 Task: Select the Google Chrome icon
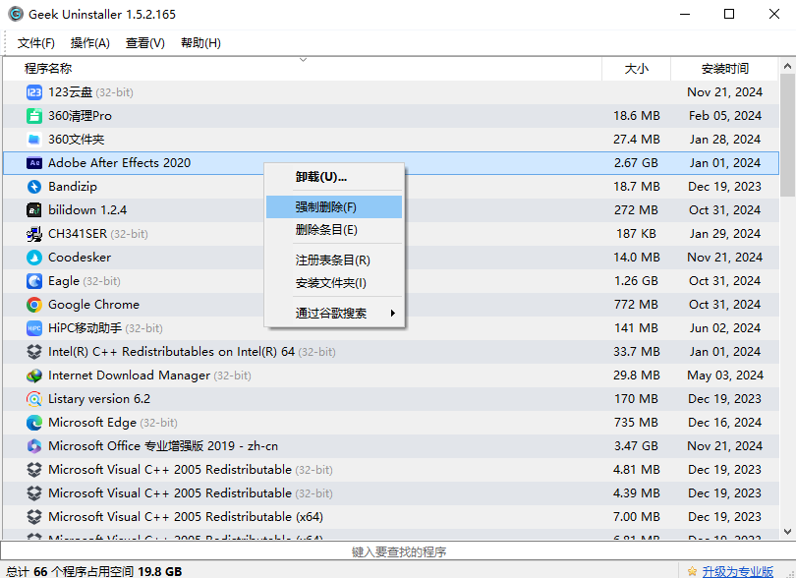pyautogui.click(x=34, y=305)
